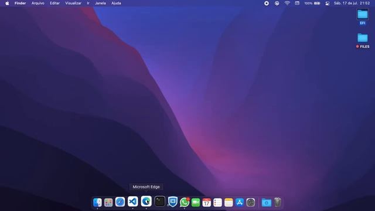
Task: Open the Trash in the Dock
Action: click(277, 202)
